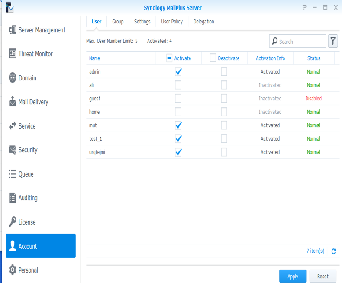This screenshot has height=283, width=342.
Task: Toggle Activate checkbox for admin
Action: [178, 71]
